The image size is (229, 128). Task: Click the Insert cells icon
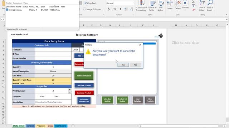click(x=170, y=5)
